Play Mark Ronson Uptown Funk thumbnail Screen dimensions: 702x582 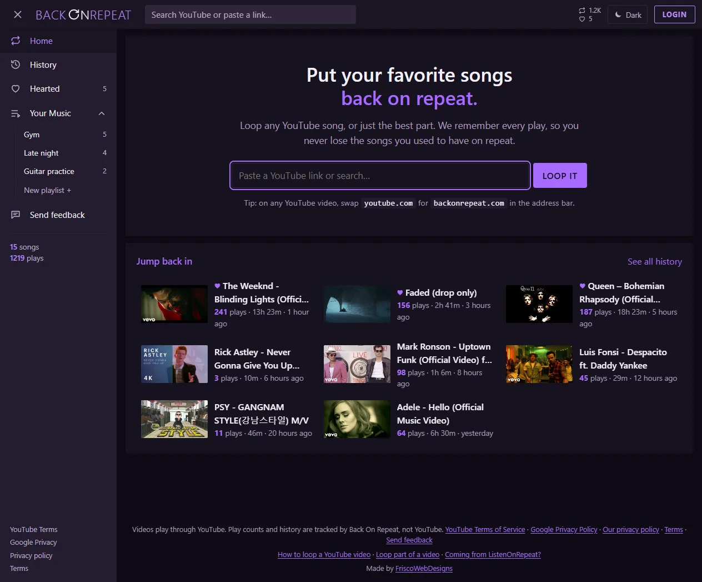point(357,364)
